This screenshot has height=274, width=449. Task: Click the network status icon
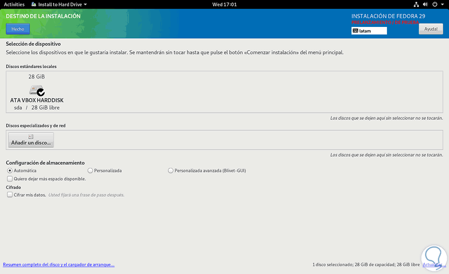click(x=416, y=4)
